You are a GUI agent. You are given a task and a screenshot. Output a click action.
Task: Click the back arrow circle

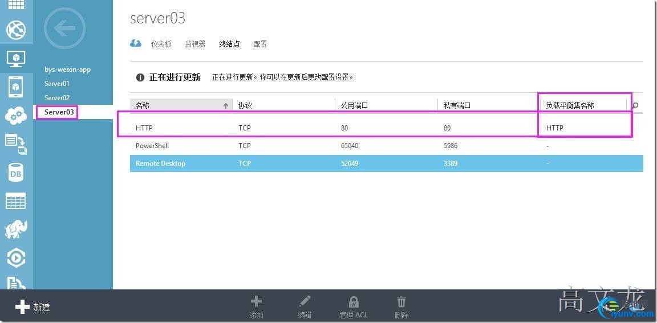(x=65, y=28)
